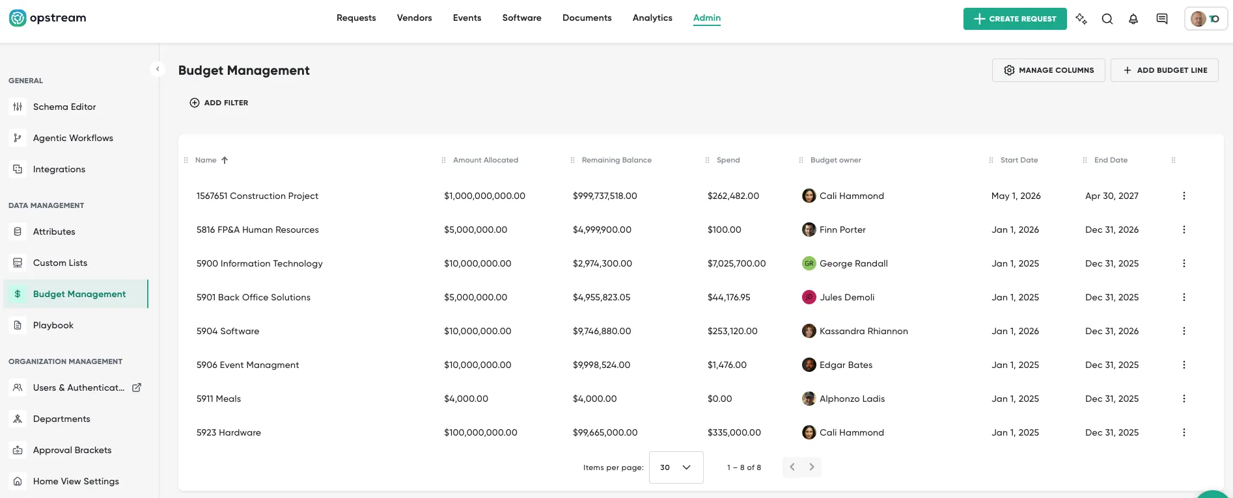The image size is (1233, 498).
Task: Sort by the Name column arrow
Action: click(x=225, y=160)
